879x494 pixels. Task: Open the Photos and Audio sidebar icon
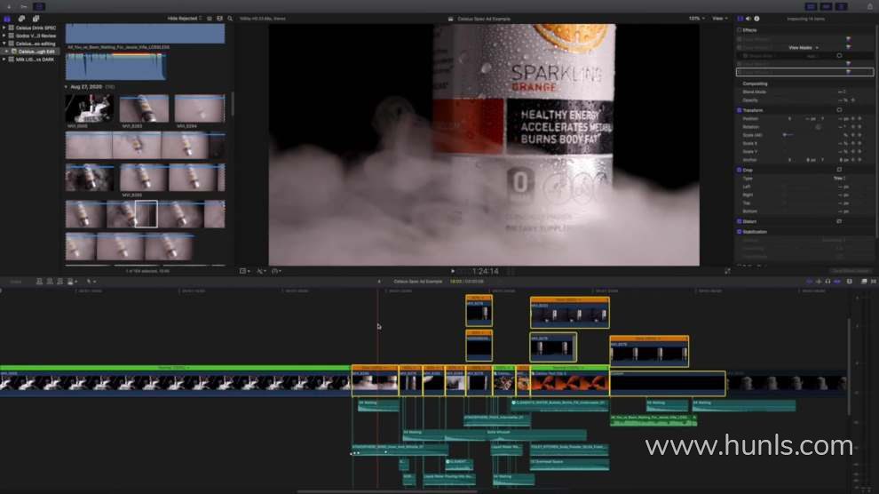[x=21, y=19]
